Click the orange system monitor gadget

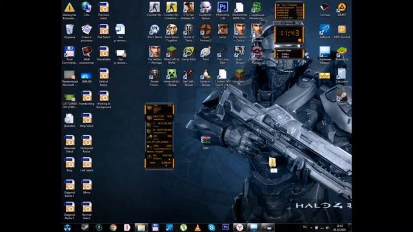click(159, 136)
